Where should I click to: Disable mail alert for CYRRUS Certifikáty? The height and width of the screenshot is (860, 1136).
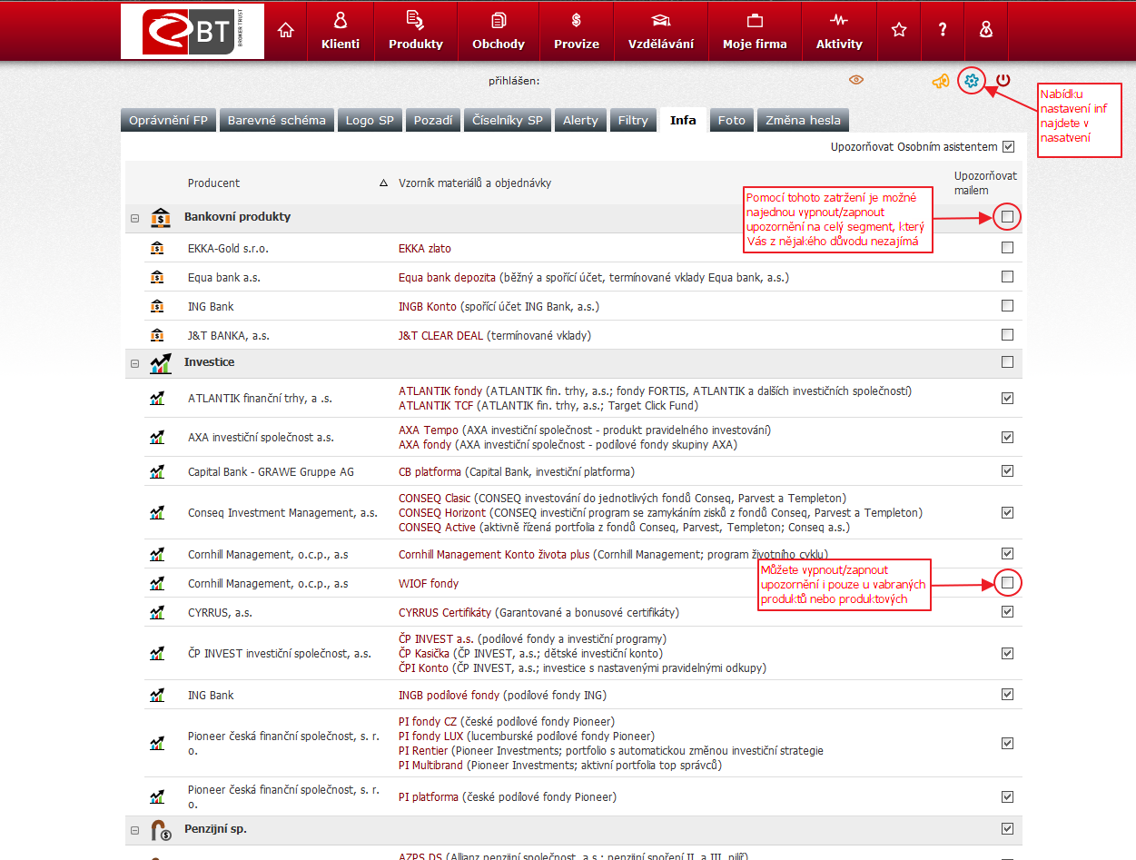1007,612
